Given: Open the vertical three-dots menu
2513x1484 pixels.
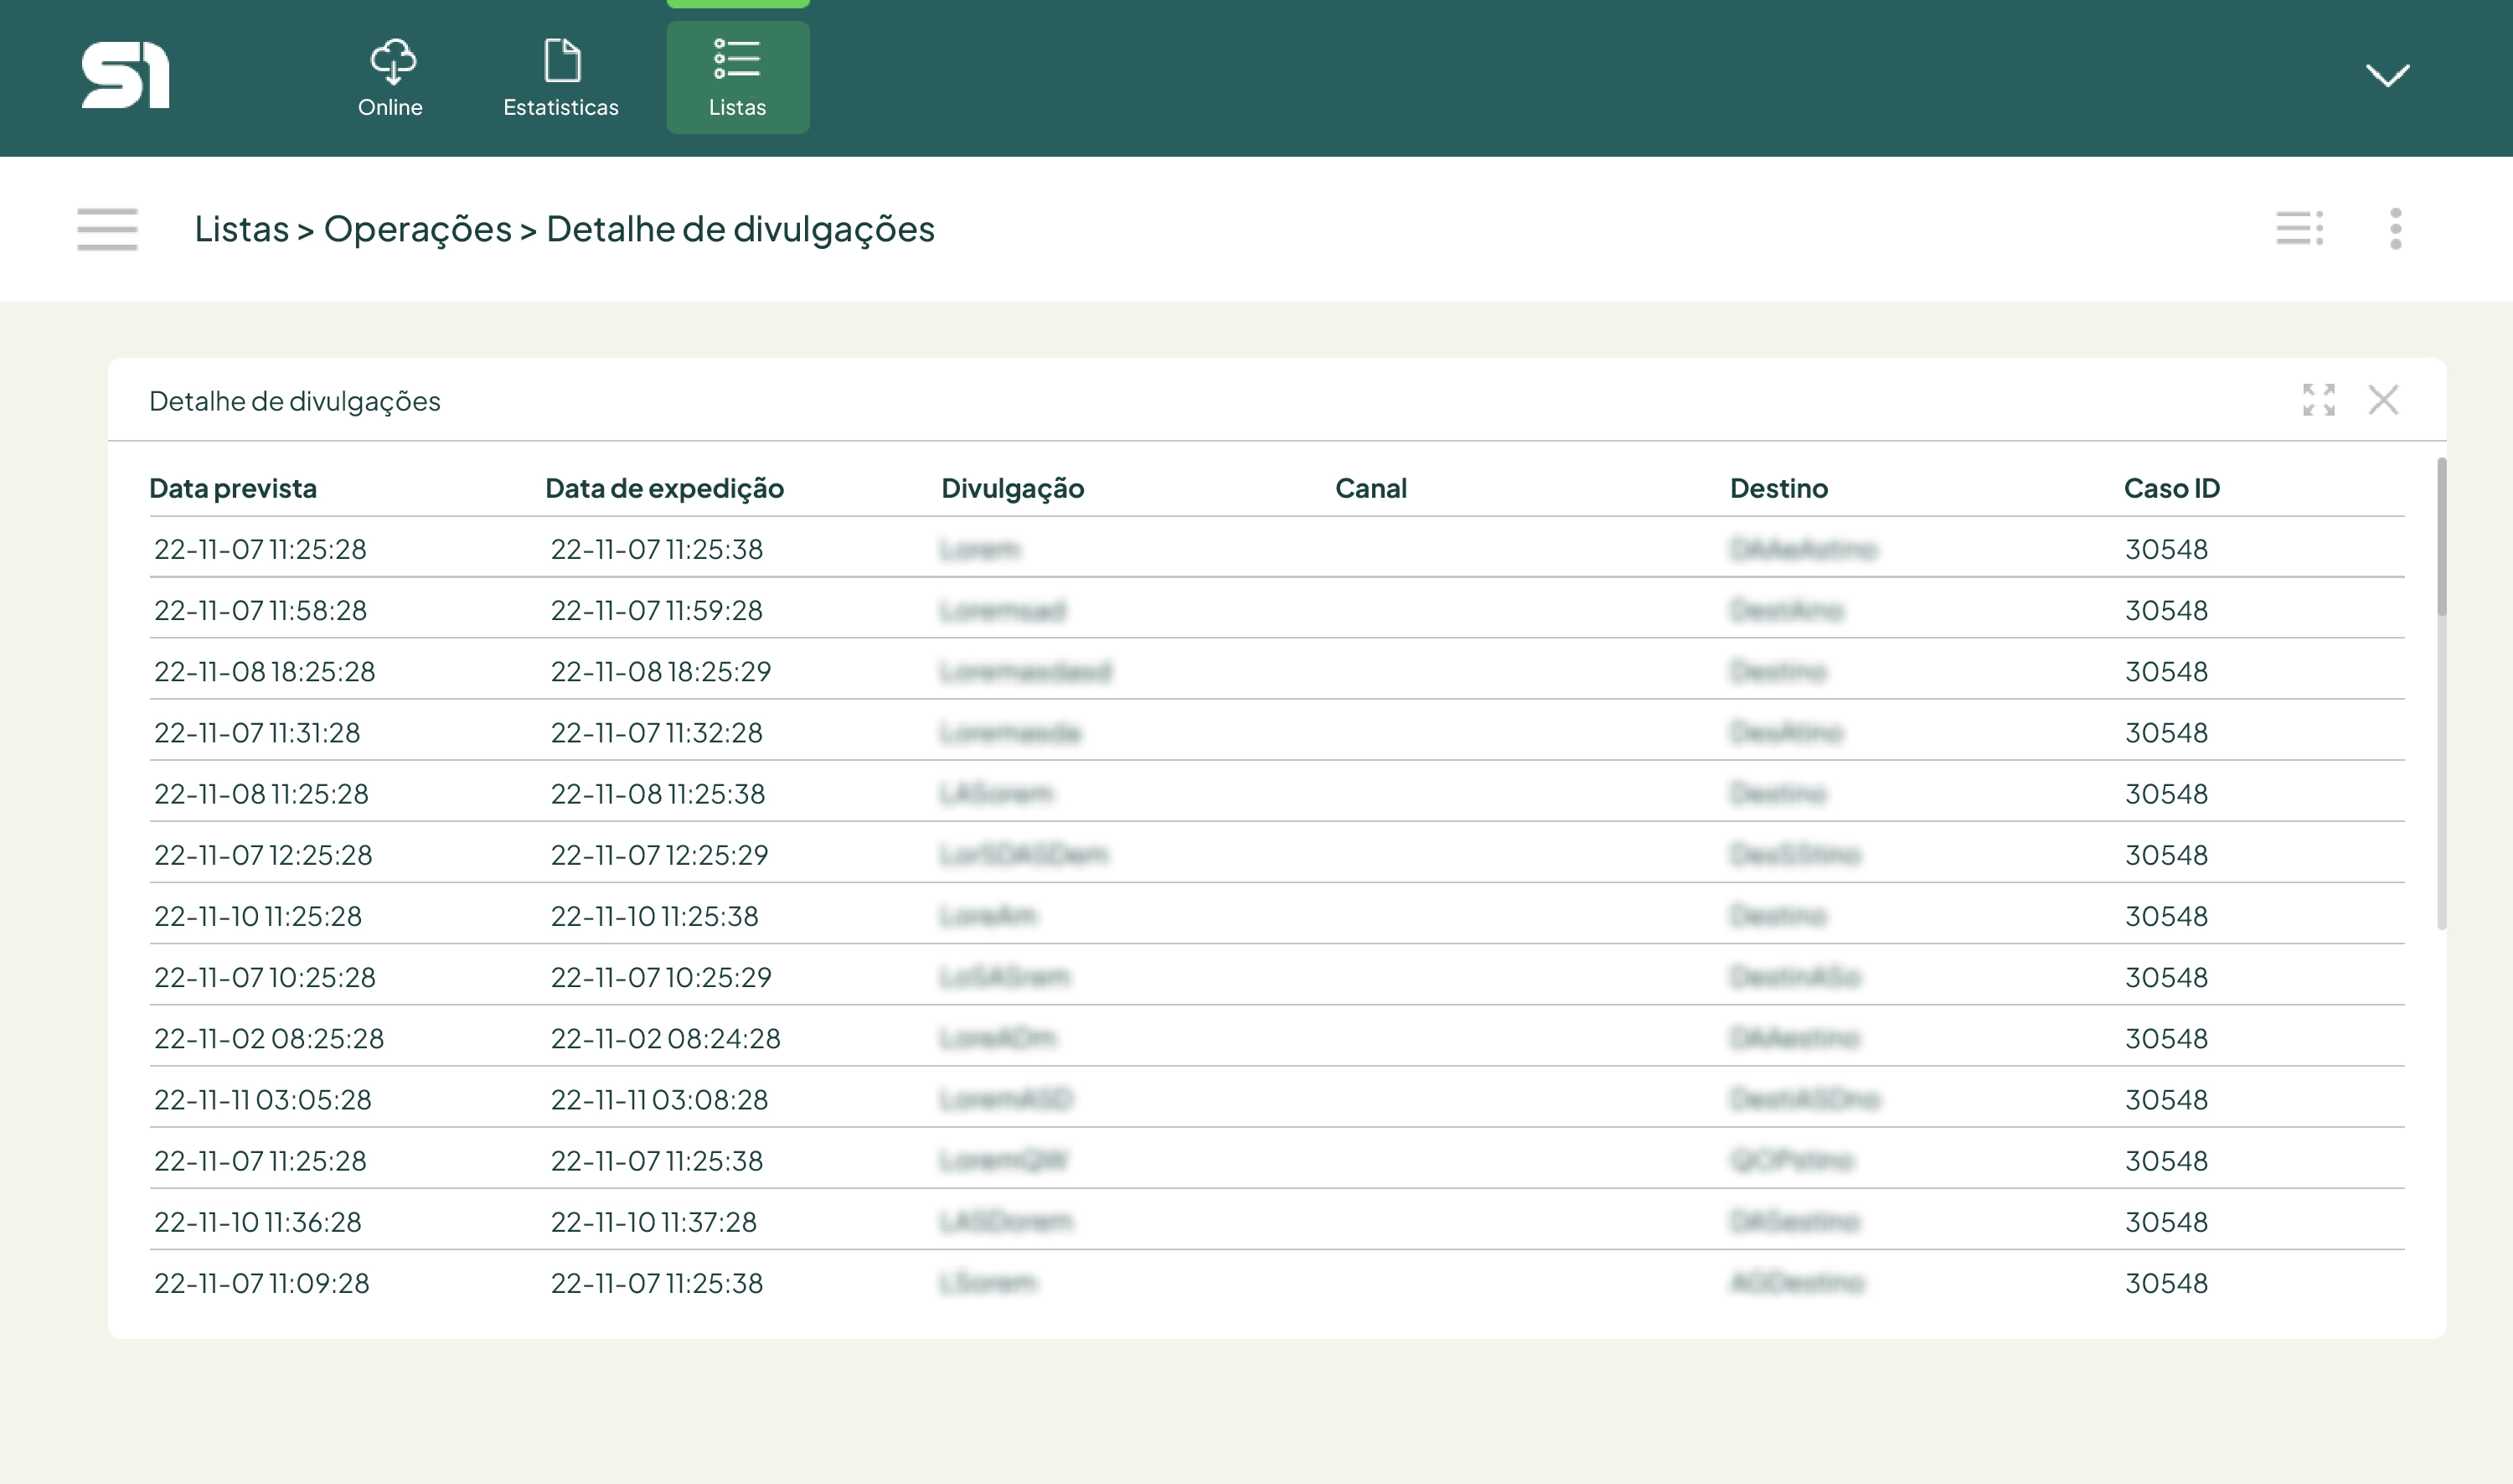Looking at the screenshot, I should 2395,229.
